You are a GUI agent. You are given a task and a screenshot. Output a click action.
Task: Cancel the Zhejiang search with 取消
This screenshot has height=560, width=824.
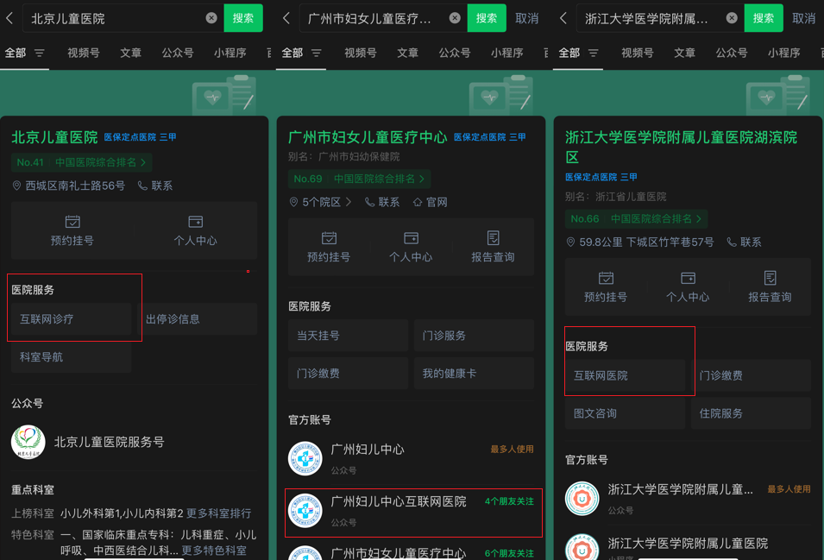[803, 18]
